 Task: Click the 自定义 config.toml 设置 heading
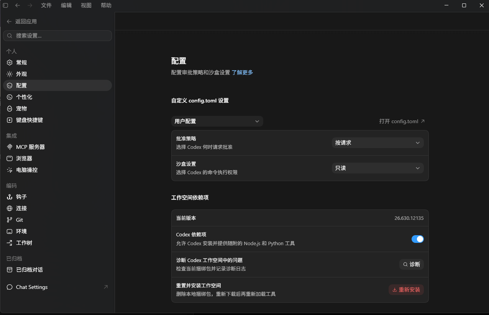[x=200, y=101]
